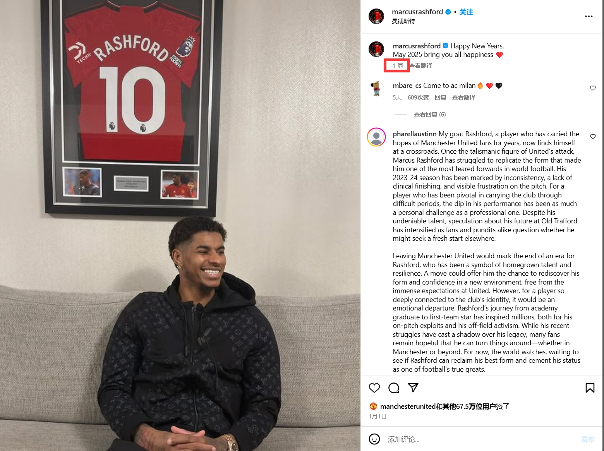
Task: Reply to mbare_cs comment via 回复
Action: [440, 98]
